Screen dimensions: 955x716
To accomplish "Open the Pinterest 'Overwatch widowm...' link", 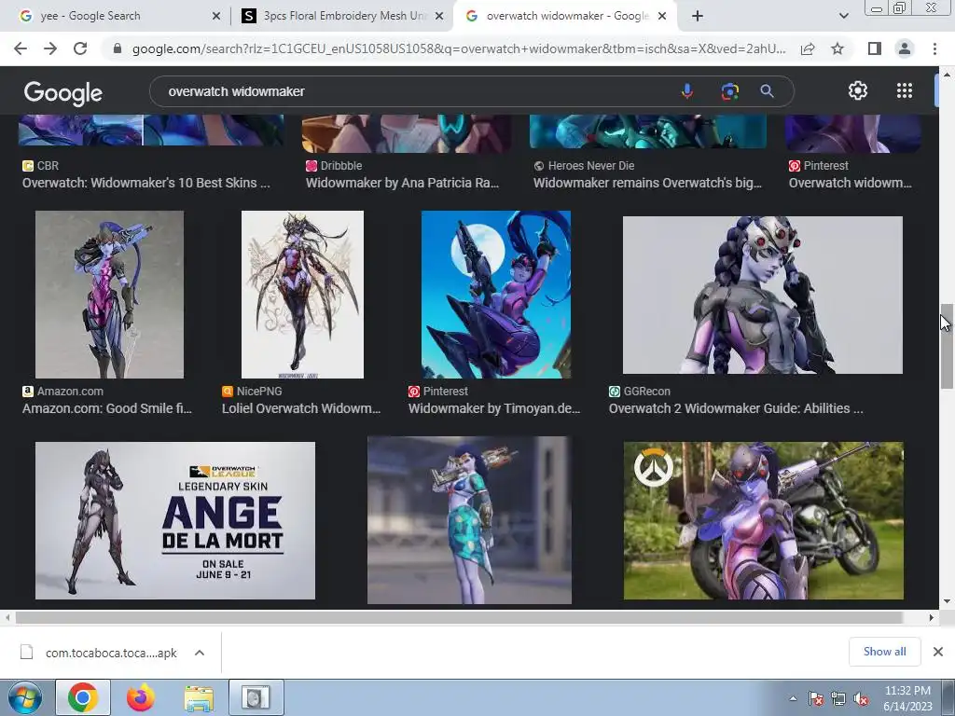I will coord(851,183).
